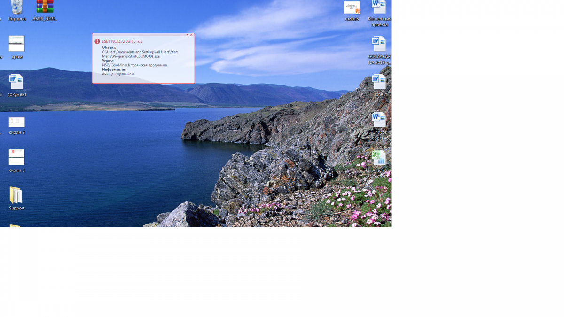Open the Проект Word document

[x=379, y=82]
